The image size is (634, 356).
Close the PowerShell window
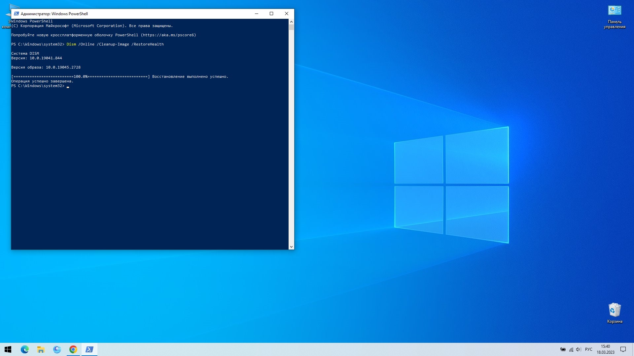tap(287, 14)
